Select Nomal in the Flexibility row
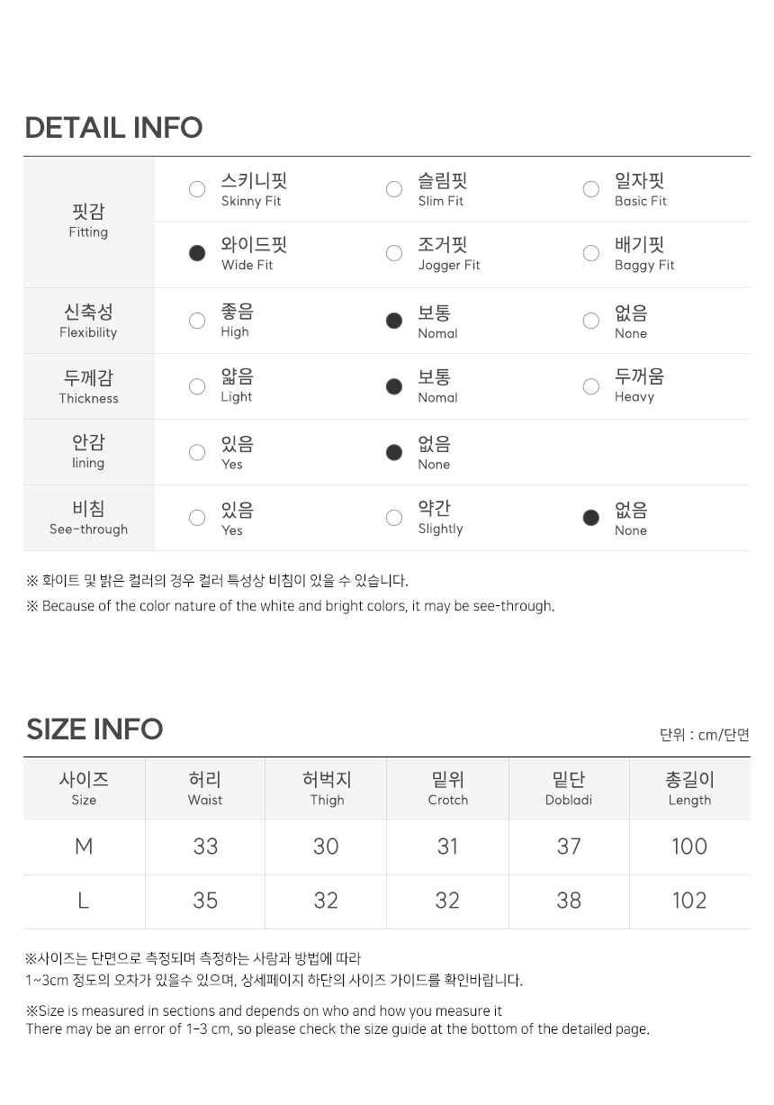The width and height of the screenshot is (774, 1105). coord(394,321)
